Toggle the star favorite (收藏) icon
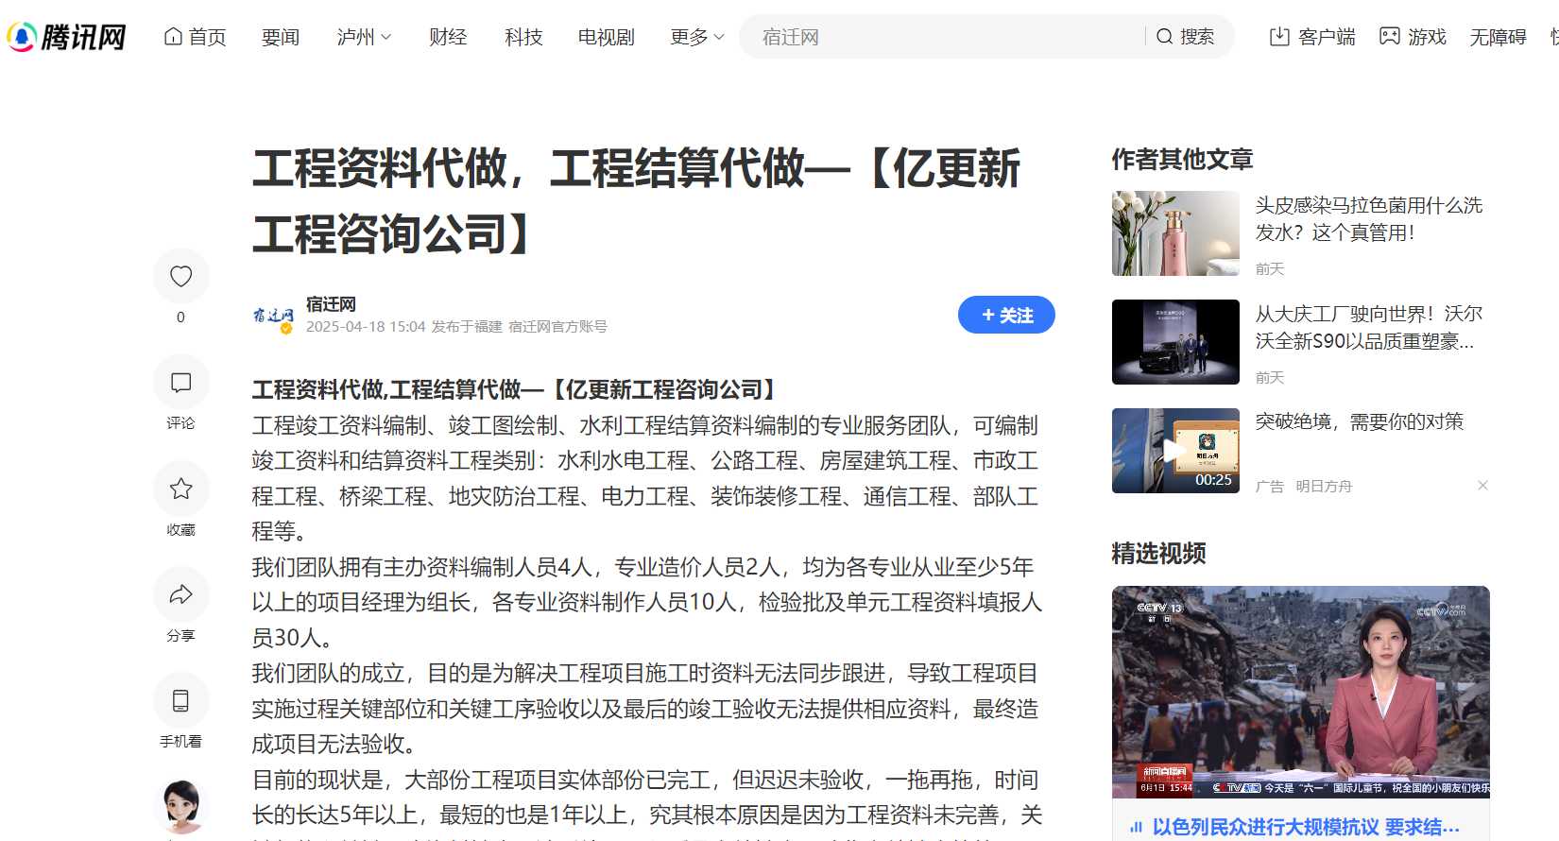The image size is (1559, 841). pyautogui.click(x=180, y=489)
